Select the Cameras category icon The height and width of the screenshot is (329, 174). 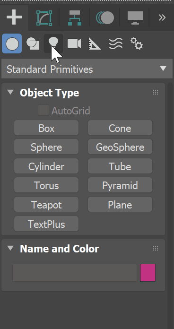(x=74, y=43)
